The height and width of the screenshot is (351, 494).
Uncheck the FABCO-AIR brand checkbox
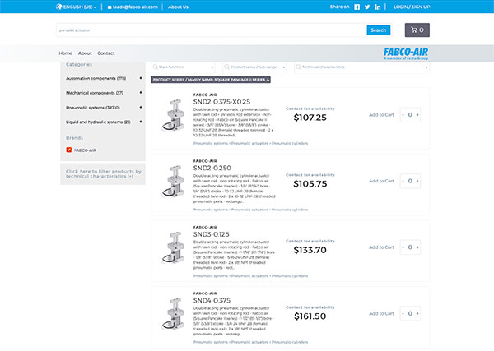69,150
